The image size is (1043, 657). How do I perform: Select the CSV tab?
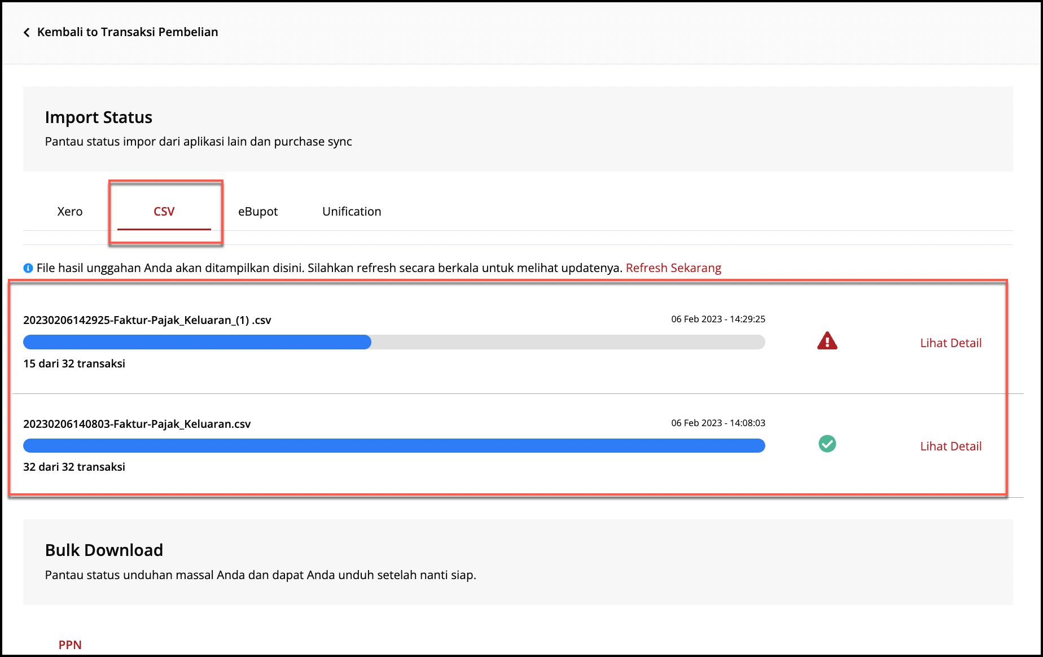coord(164,212)
